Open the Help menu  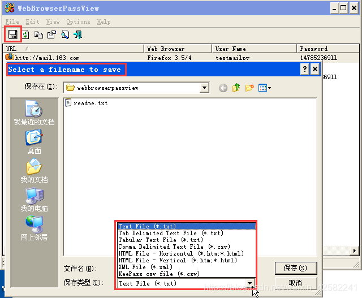click(104, 21)
